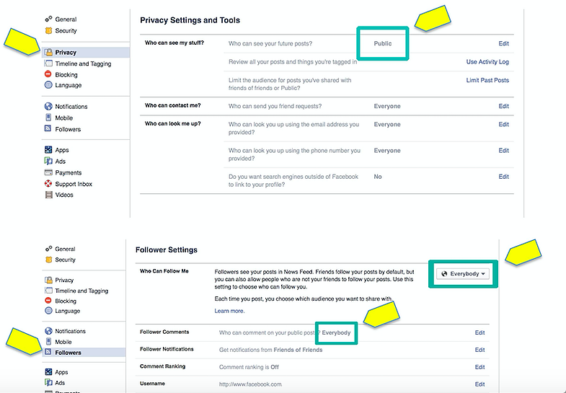Click the Privacy lock icon in bottom sidebar
The width and height of the screenshot is (566, 393).
pos(48,280)
